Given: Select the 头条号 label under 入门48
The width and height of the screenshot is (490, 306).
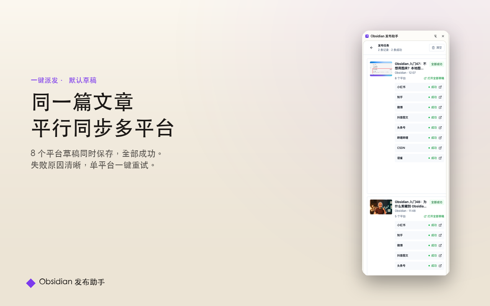Looking at the screenshot, I should 401,266.
